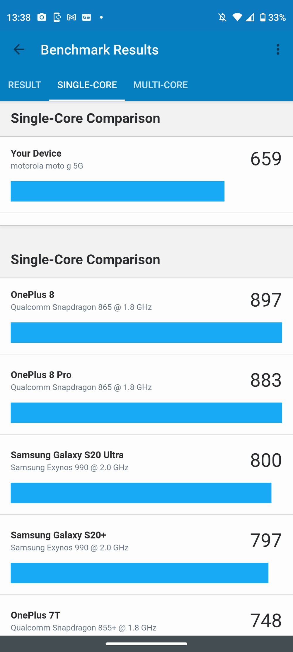Screen dimensions: 293x652
Task: Tap the home gesture navigation pill
Action: click(146, 644)
